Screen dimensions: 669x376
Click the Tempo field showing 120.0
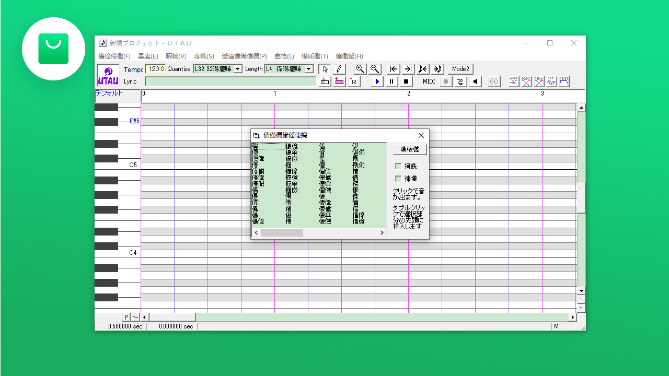point(155,69)
